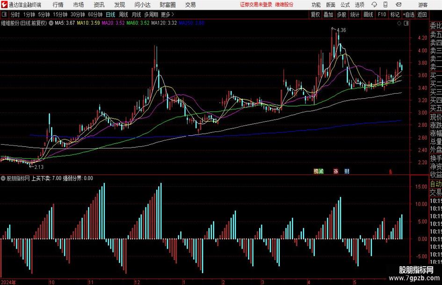Open the 选项 menu
Viewport: 442px width, 285px height.
click(360, 5)
